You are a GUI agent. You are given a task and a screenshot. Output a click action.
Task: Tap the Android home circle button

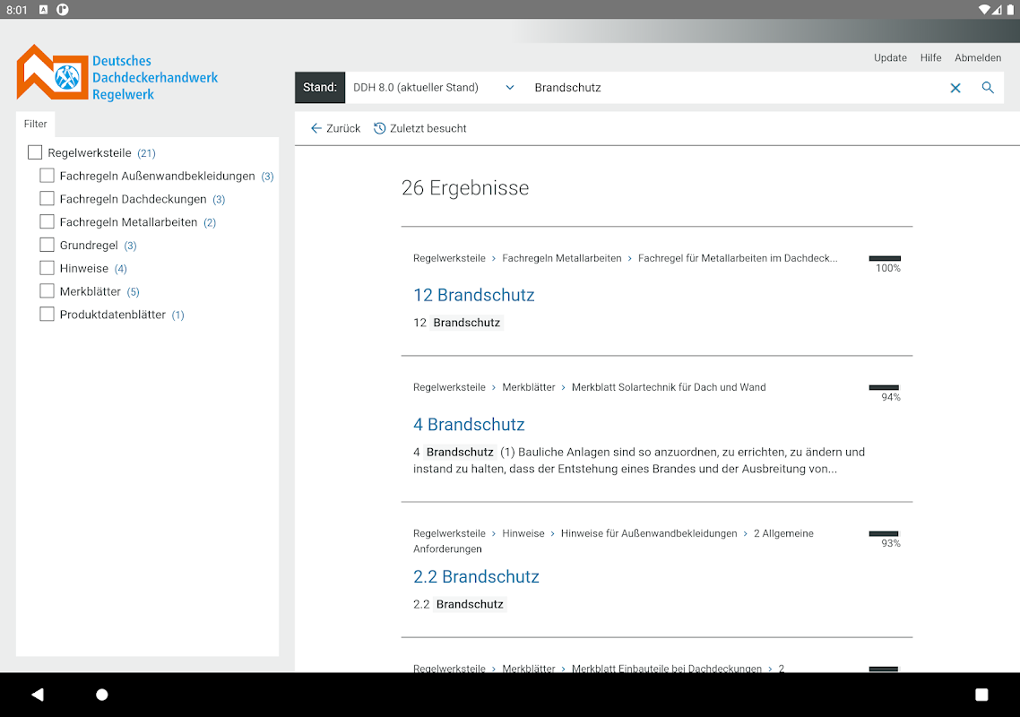click(102, 695)
